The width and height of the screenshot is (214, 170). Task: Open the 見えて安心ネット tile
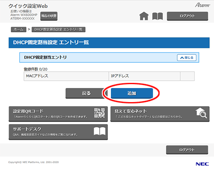(x=160, y=114)
